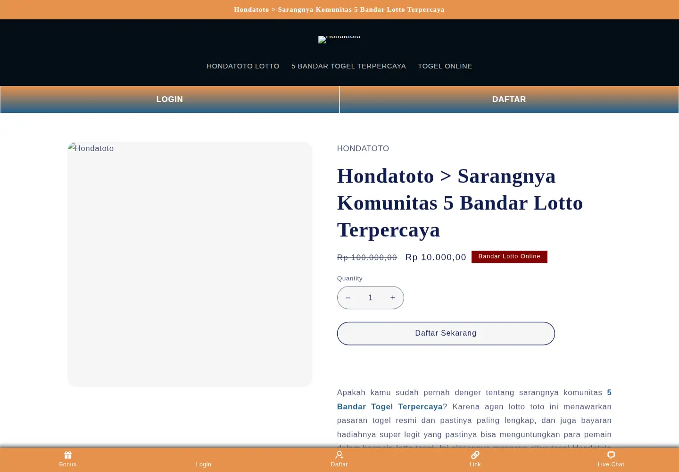Click the HONDATOTO vendor label above the title
Screen dimensions: 679x472
click(363, 149)
